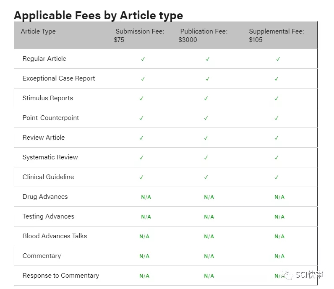The image size is (334, 289).
Task: Click the Applicable Fees by Article type heading
Action: [x=98, y=16]
